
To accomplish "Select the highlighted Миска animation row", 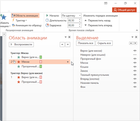I will [x=39, y=62].
